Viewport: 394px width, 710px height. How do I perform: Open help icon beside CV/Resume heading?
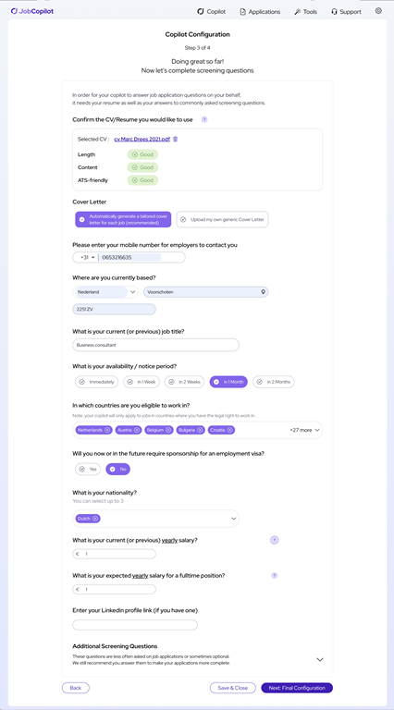click(204, 119)
